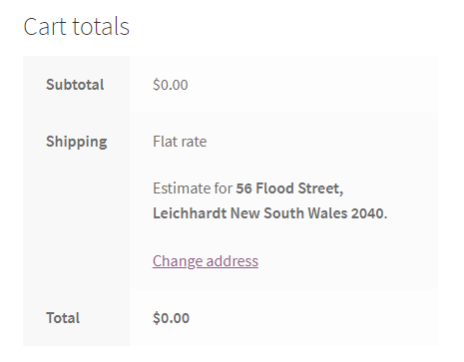Click 'New South Wales' in the address
Viewport: 464px width, 362px height.
[288, 213]
